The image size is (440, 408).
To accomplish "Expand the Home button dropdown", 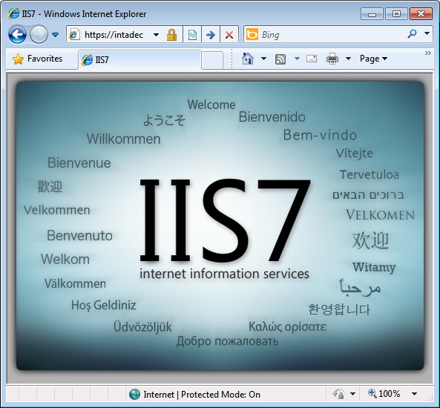I will click(263, 59).
